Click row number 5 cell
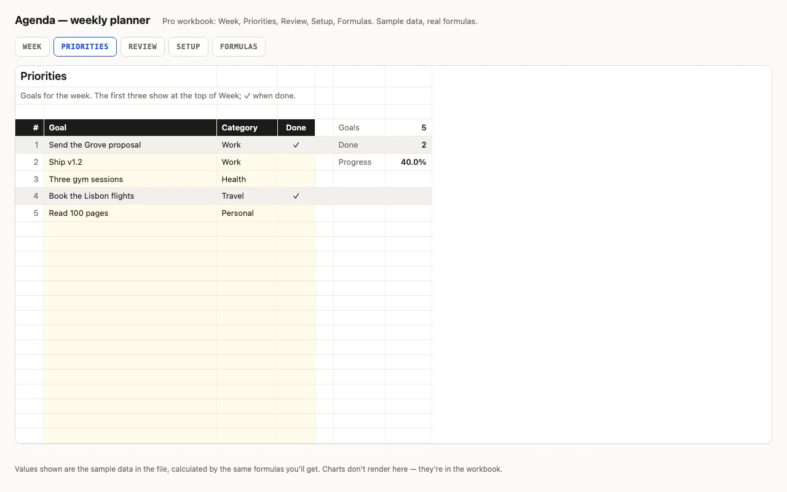Image resolution: width=787 pixels, height=492 pixels. [30, 213]
